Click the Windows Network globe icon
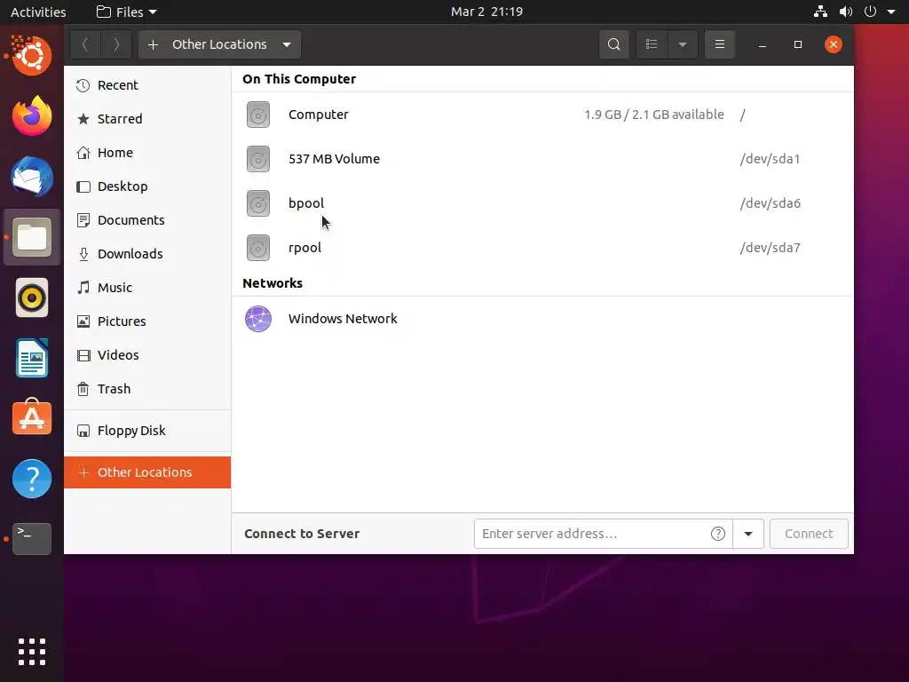Screen dimensions: 909x682 coord(258,319)
